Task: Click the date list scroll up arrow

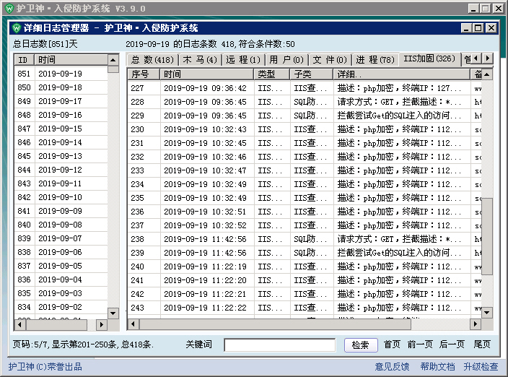Action: pyautogui.click(x=113, y=60)
